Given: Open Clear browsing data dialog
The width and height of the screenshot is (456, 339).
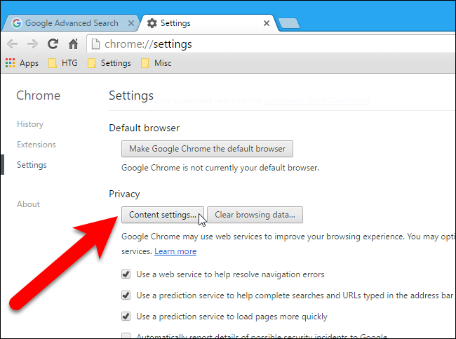Looking at the screenshot, I should pos(255,215).
